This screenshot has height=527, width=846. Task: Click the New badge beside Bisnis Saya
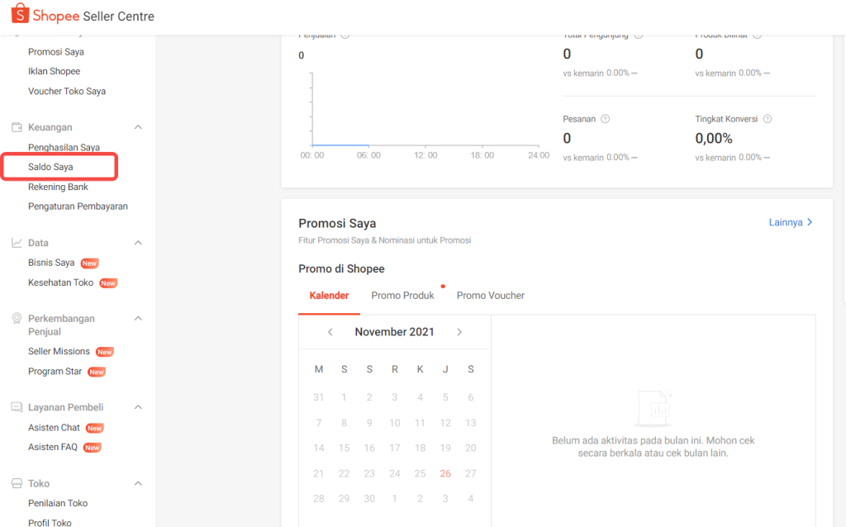click(89, 263)
